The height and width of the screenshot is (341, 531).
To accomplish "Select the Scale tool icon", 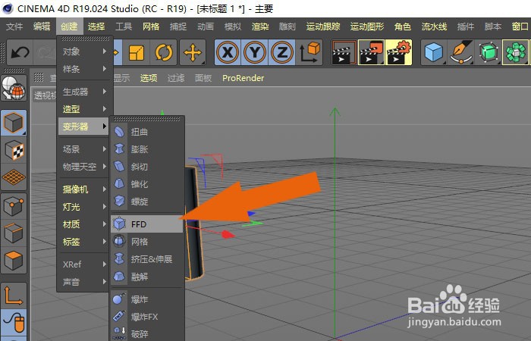I will point(136,52).
